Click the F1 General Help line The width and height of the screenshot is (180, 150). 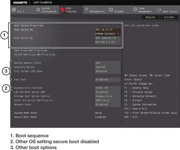137,88
